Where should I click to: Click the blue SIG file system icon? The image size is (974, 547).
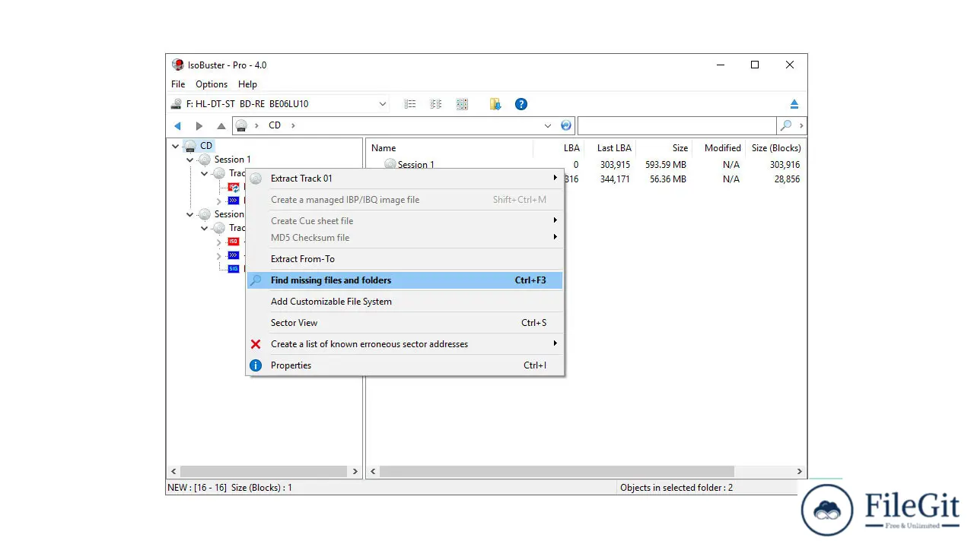click(234, 269)
